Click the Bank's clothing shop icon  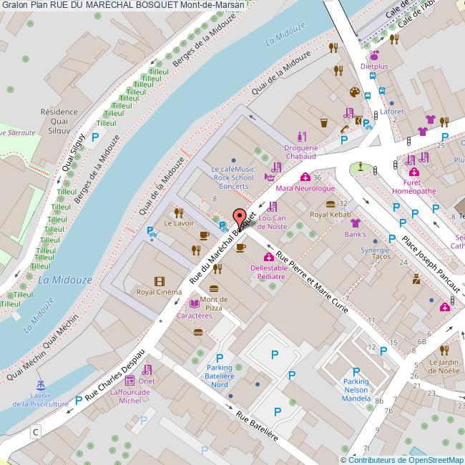tap(355, 223)
